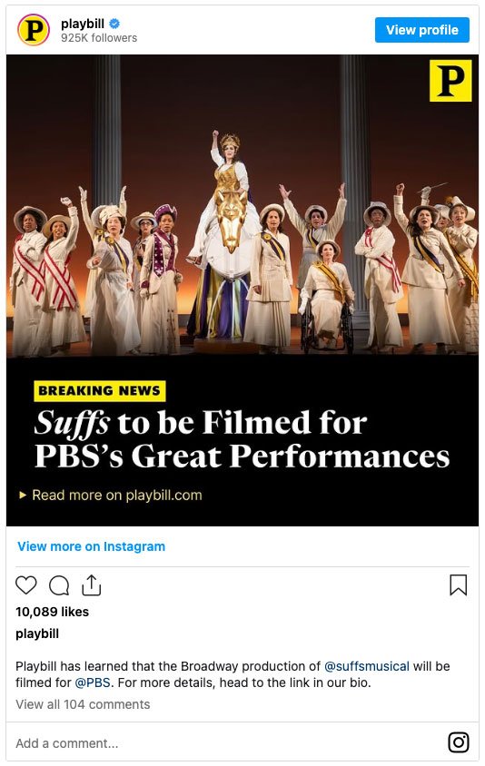Click the Playbill profile avatar
Image resolution: width=485 pixels, height=766 pixels.
pos(34,30)
